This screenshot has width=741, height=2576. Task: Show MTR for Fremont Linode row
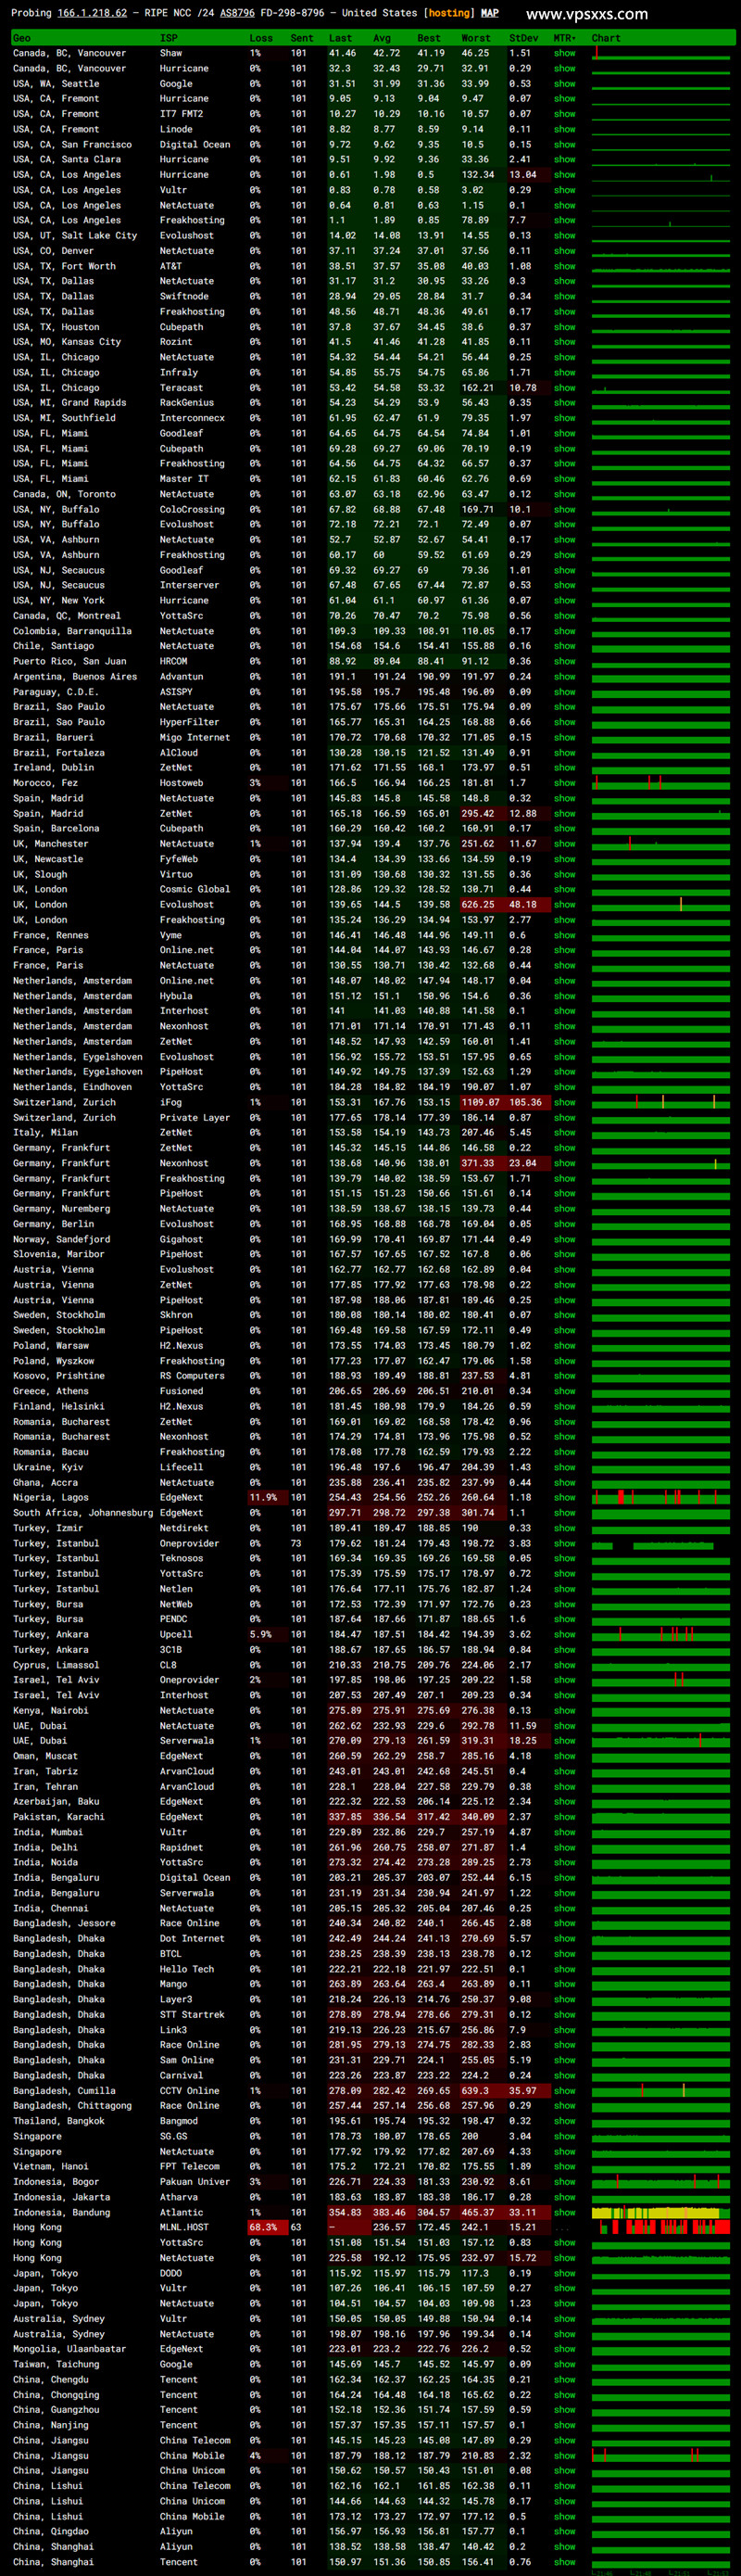[565, 129]
